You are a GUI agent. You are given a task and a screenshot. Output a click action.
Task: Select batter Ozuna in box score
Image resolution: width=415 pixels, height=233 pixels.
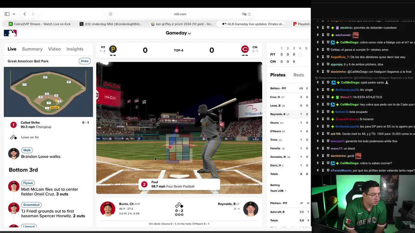(x=274, y=123)
